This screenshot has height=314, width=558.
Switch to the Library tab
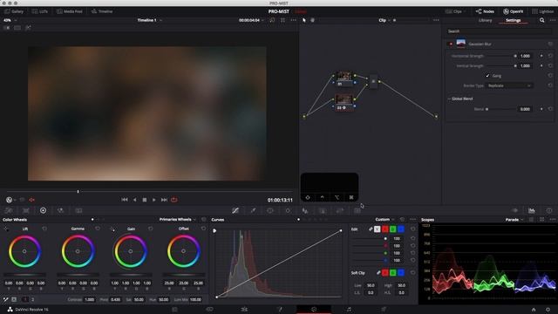(485, 20)
